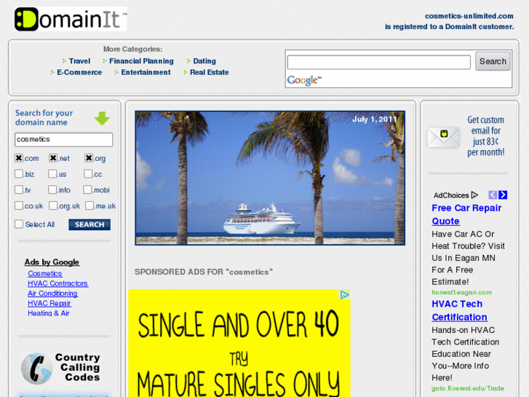Open the E-Commerce category
The image size is (529, 397).
[79, 72]
